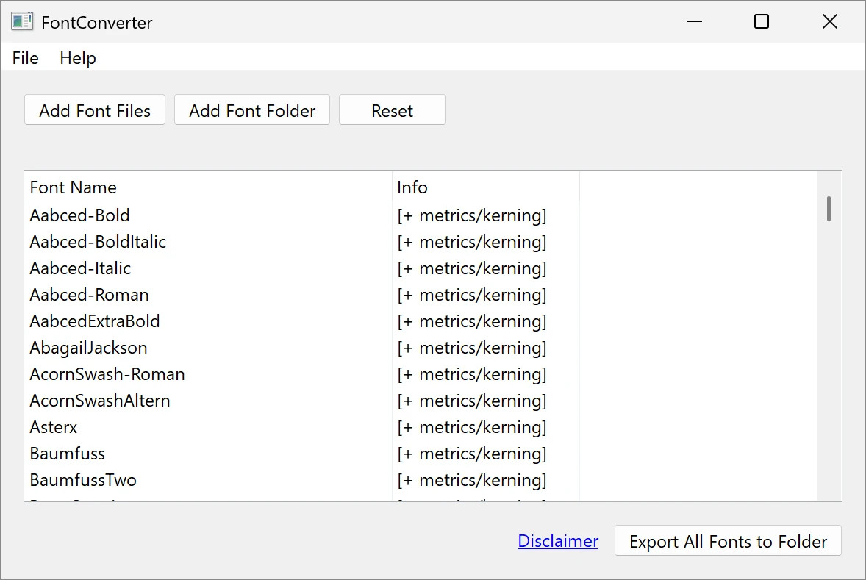
Task: Select the BaumfussTwo font row
Action: click(x=83, y=480)
